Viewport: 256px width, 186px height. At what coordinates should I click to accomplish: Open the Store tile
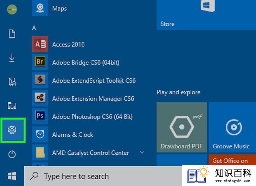pos(206,15)
